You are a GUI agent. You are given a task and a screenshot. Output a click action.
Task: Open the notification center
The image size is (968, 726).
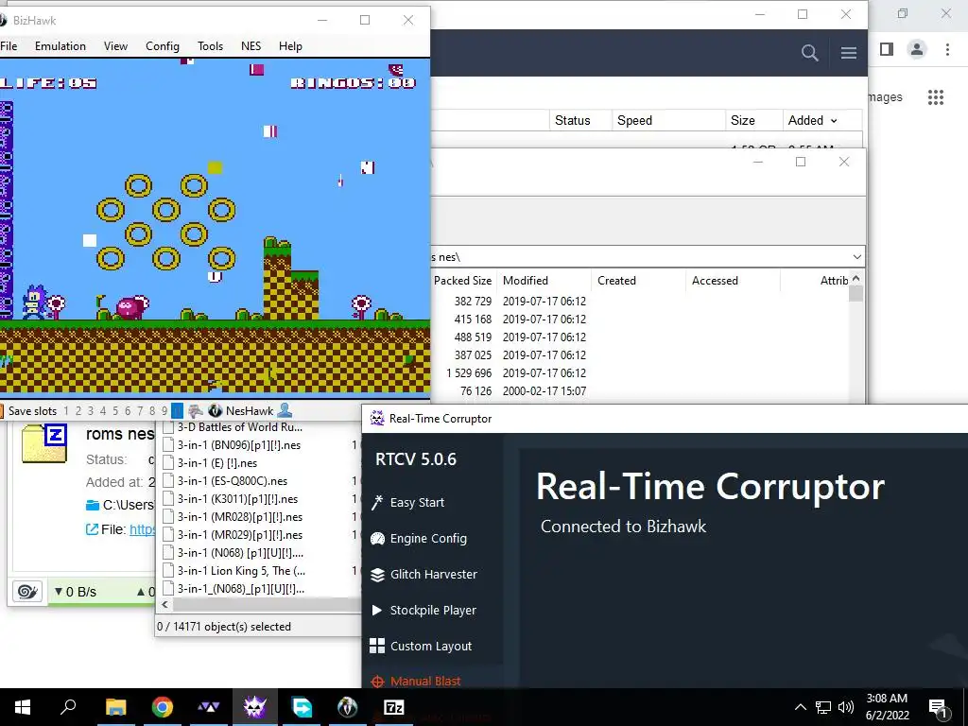click(x=939, y=708)
